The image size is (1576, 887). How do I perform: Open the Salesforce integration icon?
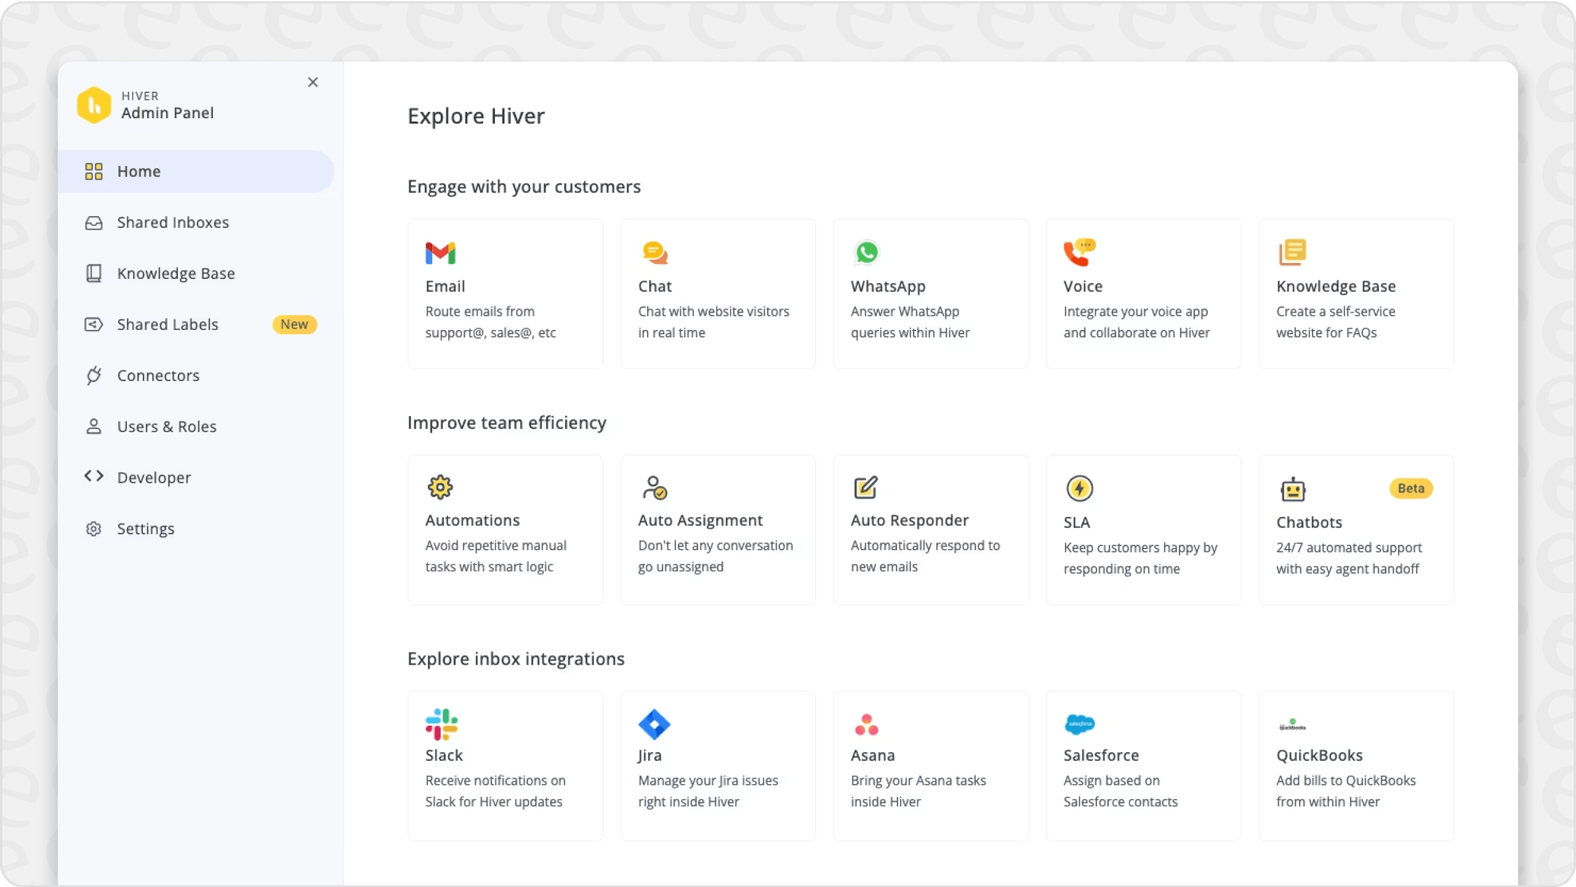(x=1080, y=724)
